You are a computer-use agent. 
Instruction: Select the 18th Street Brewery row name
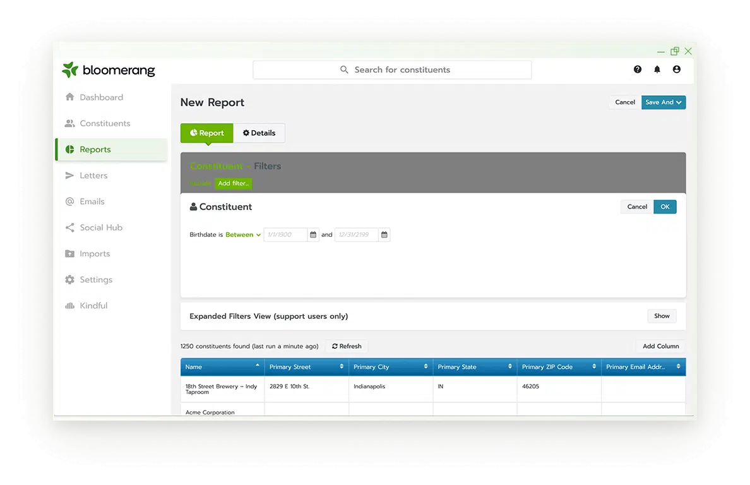pos(221,390)
